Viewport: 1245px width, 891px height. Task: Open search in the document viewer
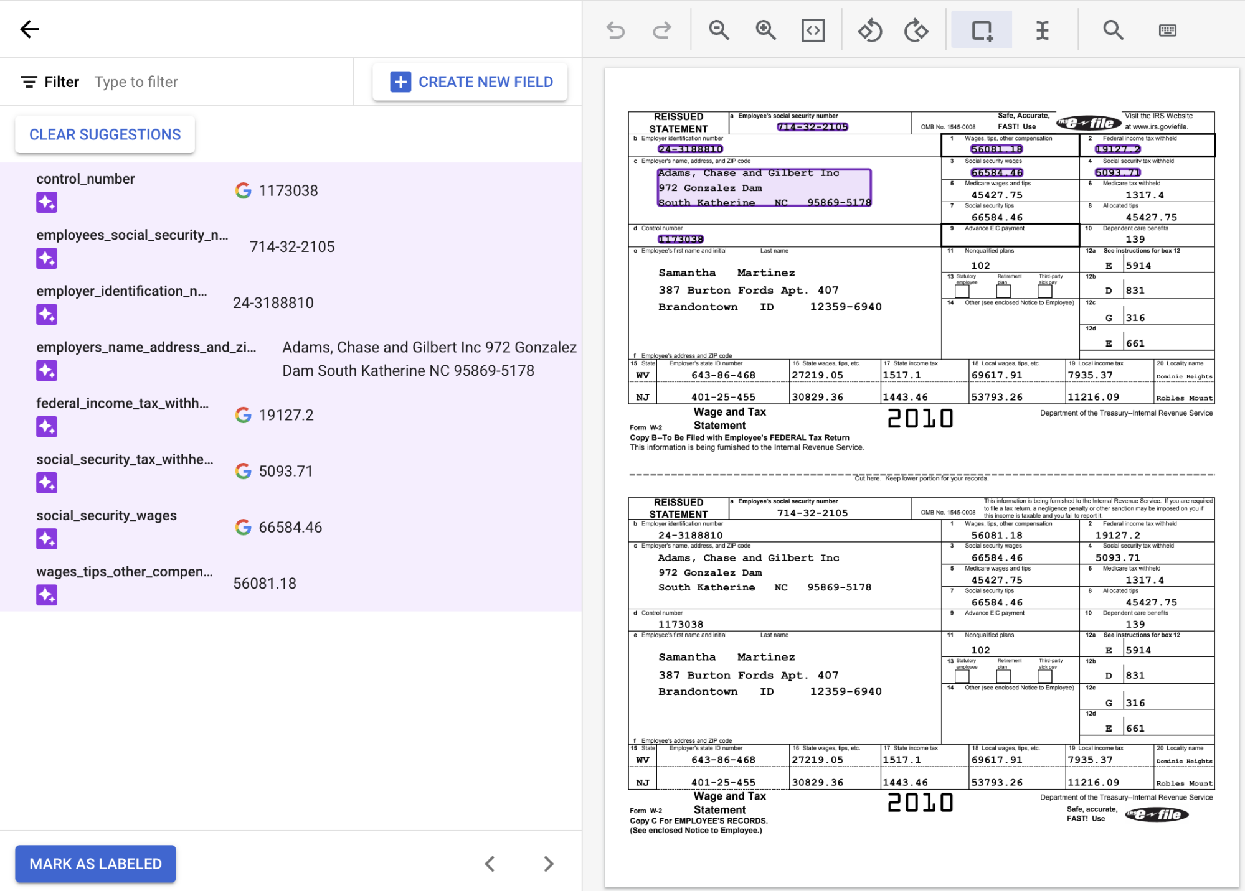[x=1114, y=29]
